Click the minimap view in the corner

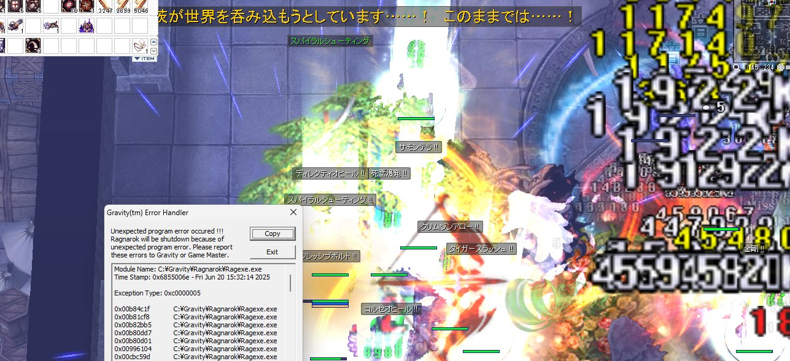(761, 31)
